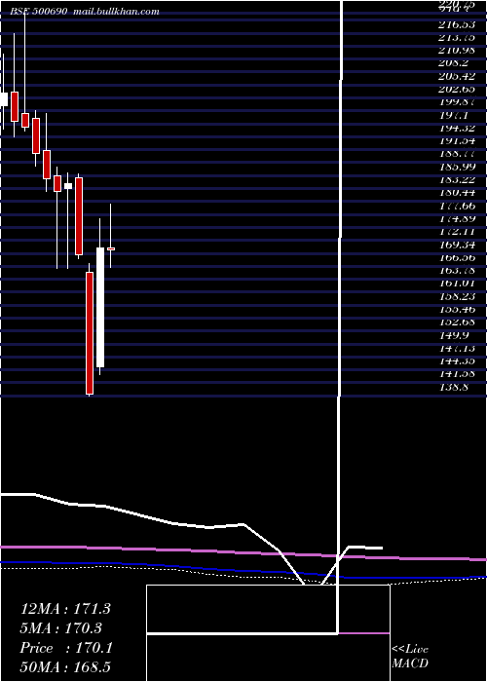Click the 161.01 price axis label

tap(457, 284)
